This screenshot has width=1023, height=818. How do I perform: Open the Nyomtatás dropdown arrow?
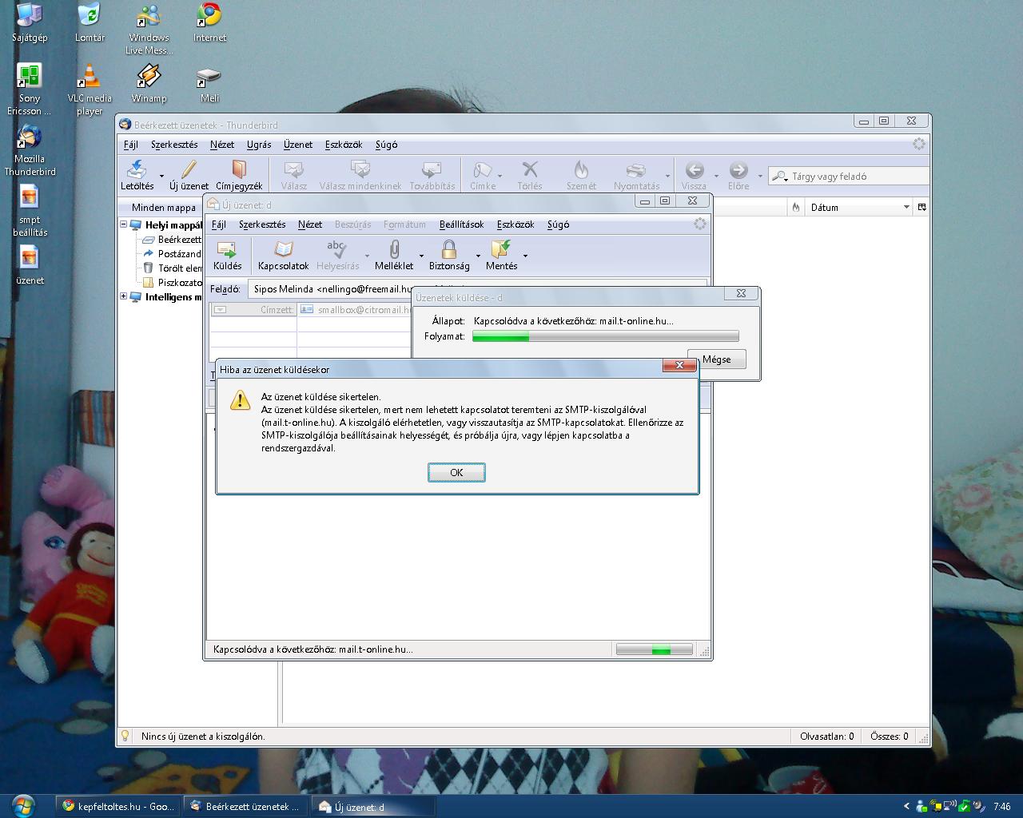pyautogui.click(x=667, y=176)
